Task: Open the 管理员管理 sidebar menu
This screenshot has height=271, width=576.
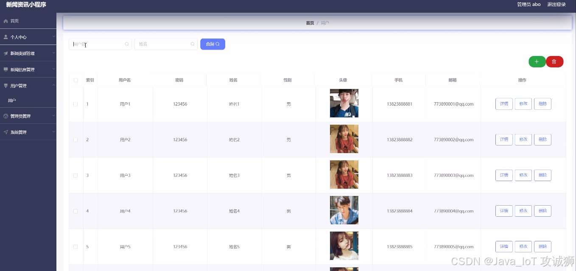Action: tap(28, 116)
